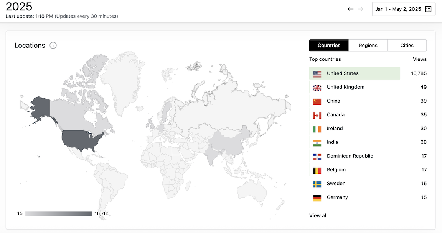Click the views gradient legend bar

coord(58,213)
